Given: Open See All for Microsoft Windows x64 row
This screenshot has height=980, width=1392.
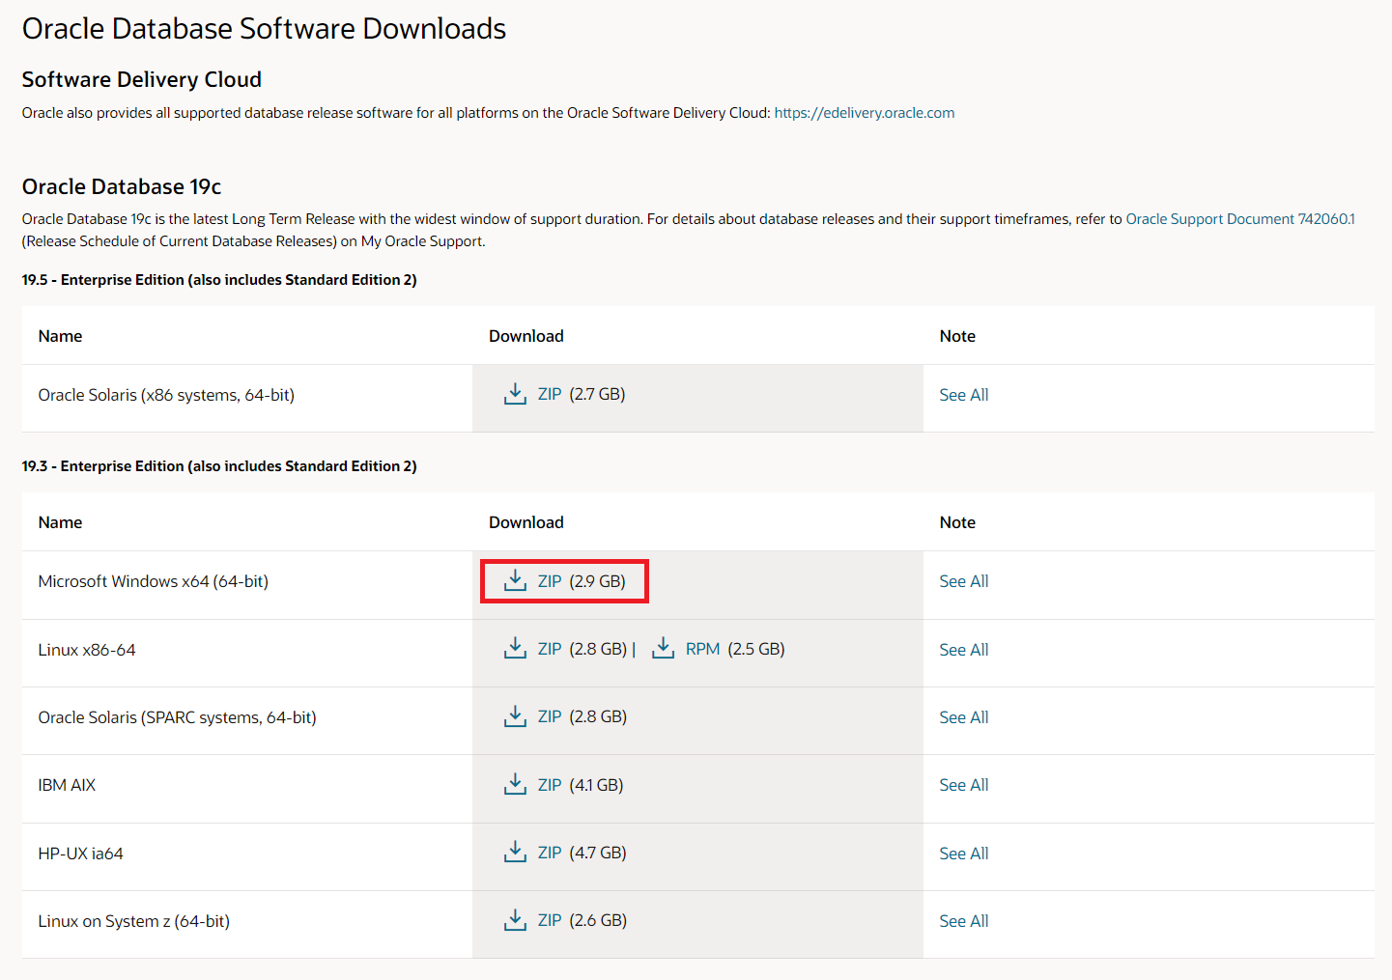Looking at the screenshot, I should click(x=964, y=581).
